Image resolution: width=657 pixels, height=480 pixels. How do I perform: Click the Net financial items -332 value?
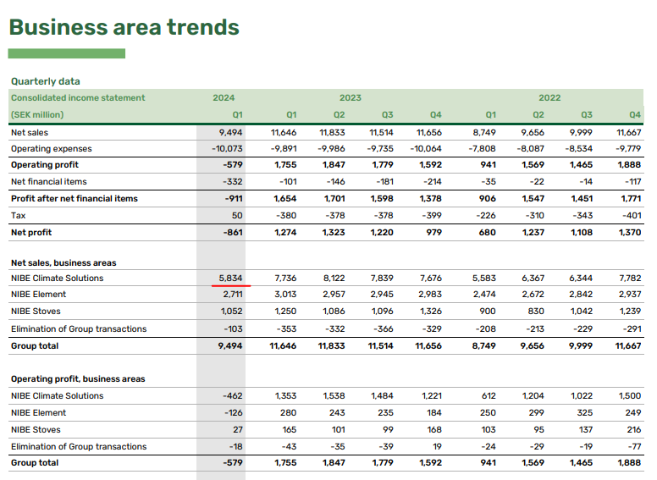point(233,182)
